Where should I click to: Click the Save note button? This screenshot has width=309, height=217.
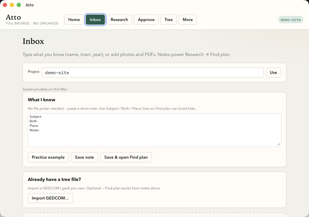[x=84, y=157]
